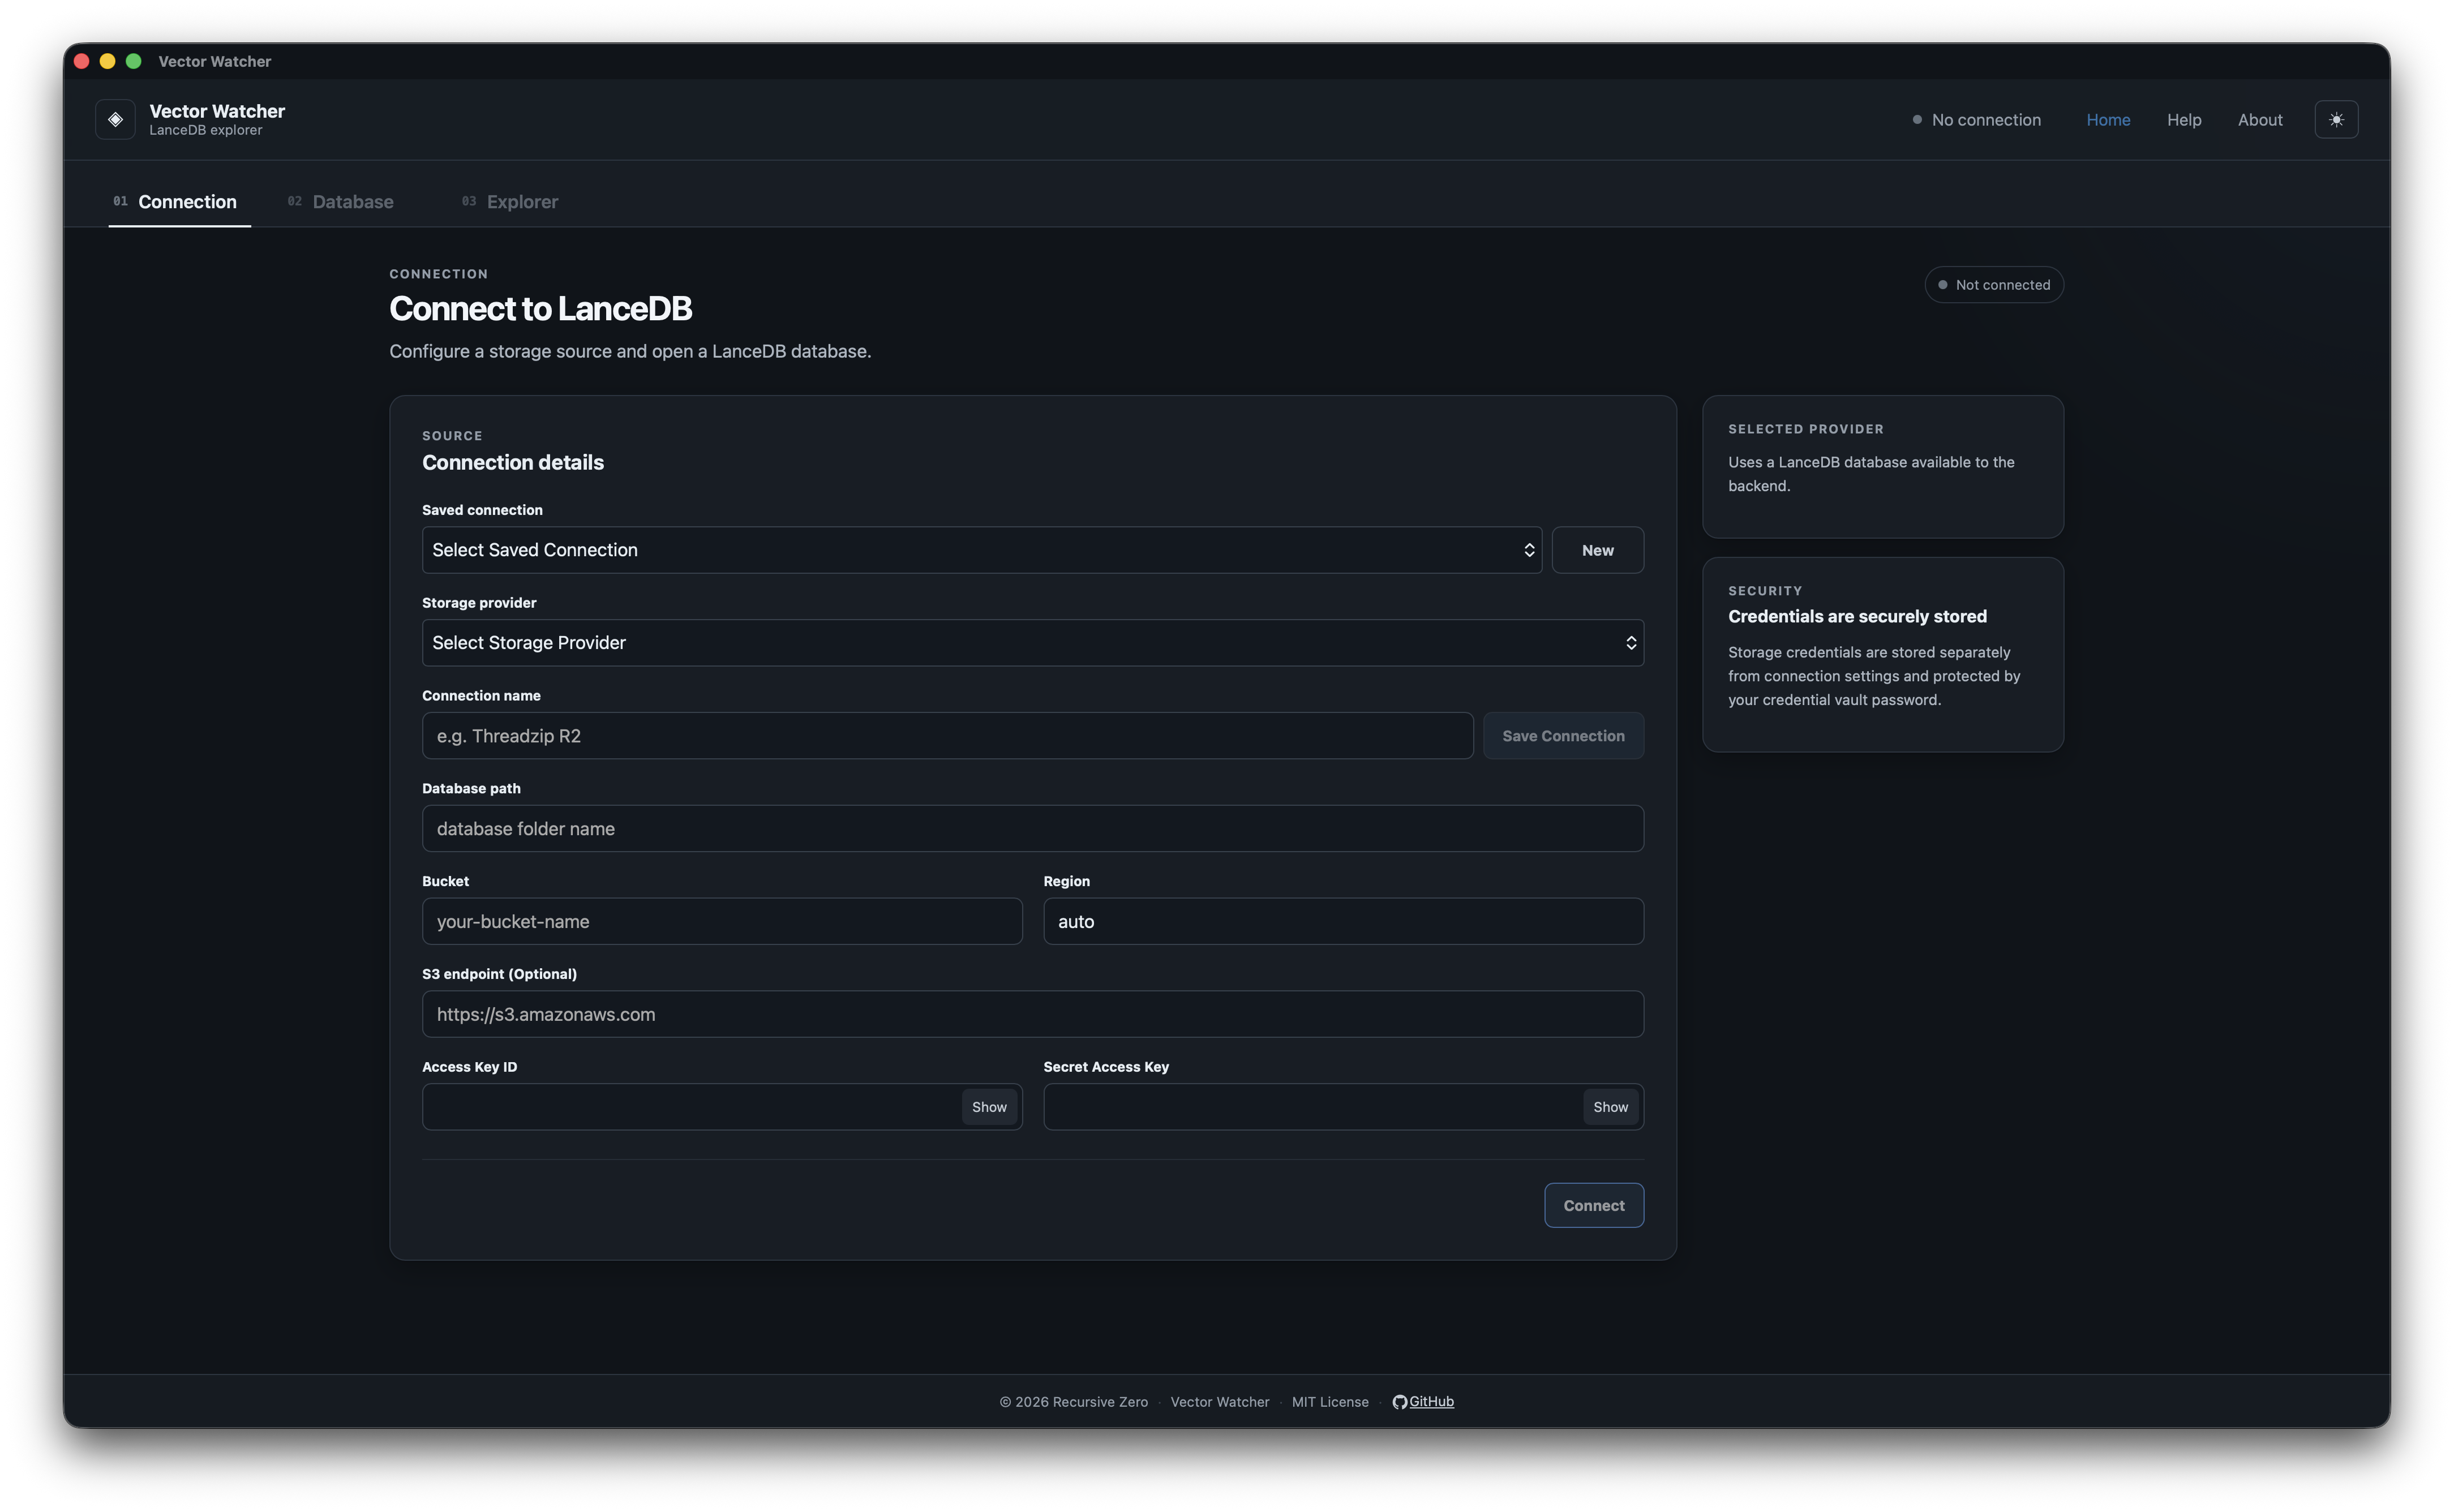The image size is (2454, 1512).
Task: Go to Home in the top navigation
Action: click(x=2108, y=120)
